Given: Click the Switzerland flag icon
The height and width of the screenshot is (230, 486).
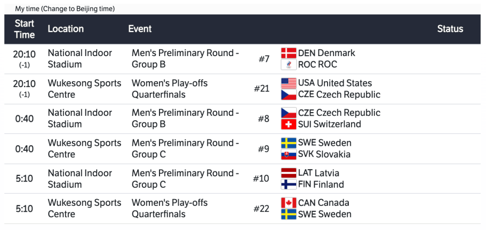Looking at the screenshot, I should point(289,125).
